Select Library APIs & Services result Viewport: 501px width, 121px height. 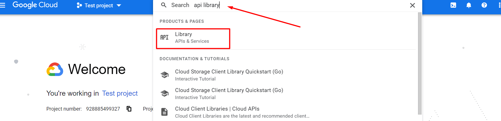[x=193, y=39]
